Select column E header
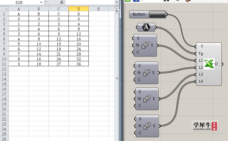Screen dimensions: 228x141 pos(98,9)
